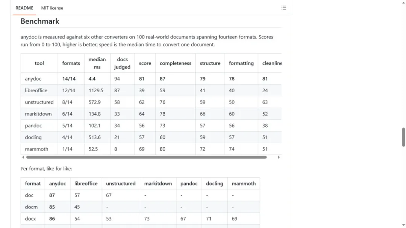Click the 'completeness' column header

pos(175,63)
